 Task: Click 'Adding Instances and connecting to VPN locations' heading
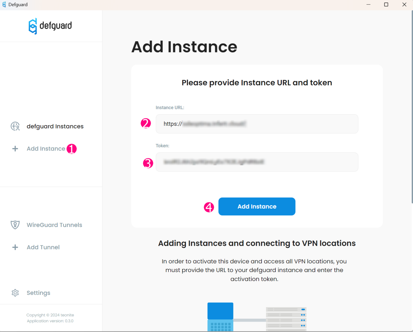click(x=257, y=243)
